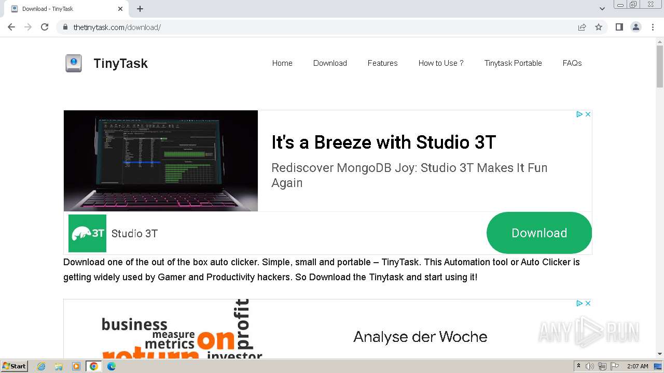Launch Internet Explorer from taskbar
This screenshot has height=373, width=664.
41,366
